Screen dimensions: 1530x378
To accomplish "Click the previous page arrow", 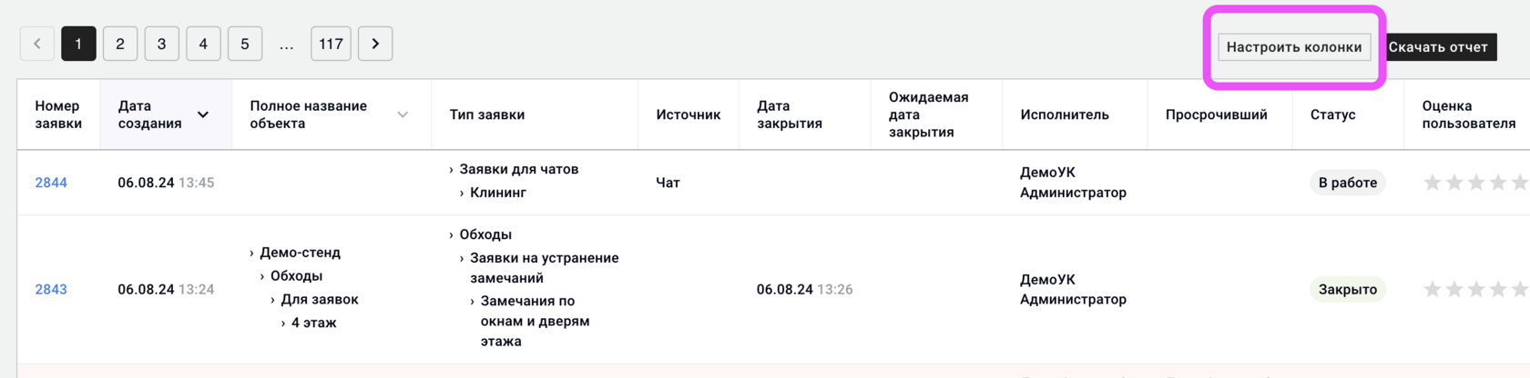I will tap(37, 44).
